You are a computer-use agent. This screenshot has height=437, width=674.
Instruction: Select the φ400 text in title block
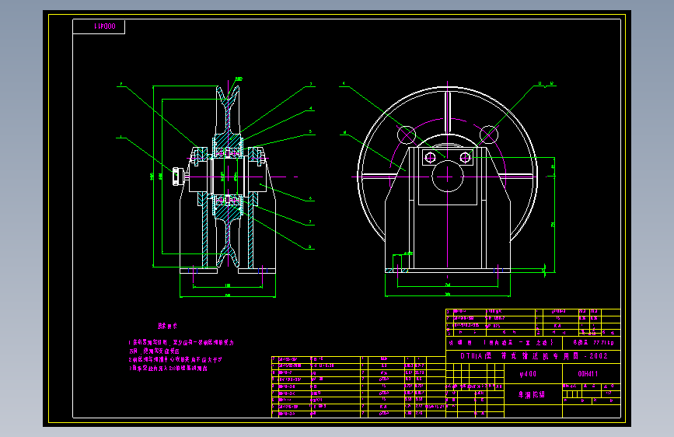[x=528, y=374]
